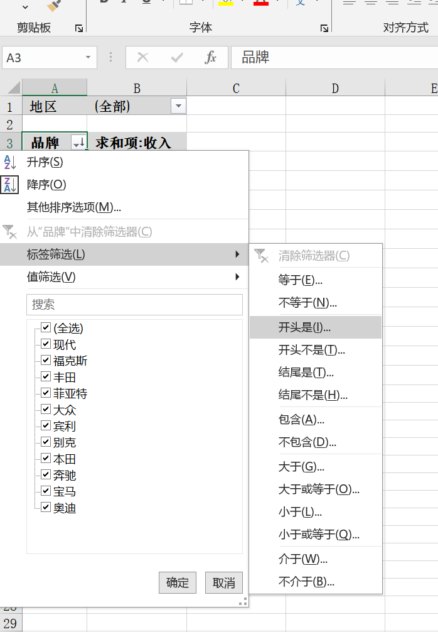Click 从"品牌"中清除筛选器(C) entry
The height and width of the screenshot is (632, 438).
[124, 232]
